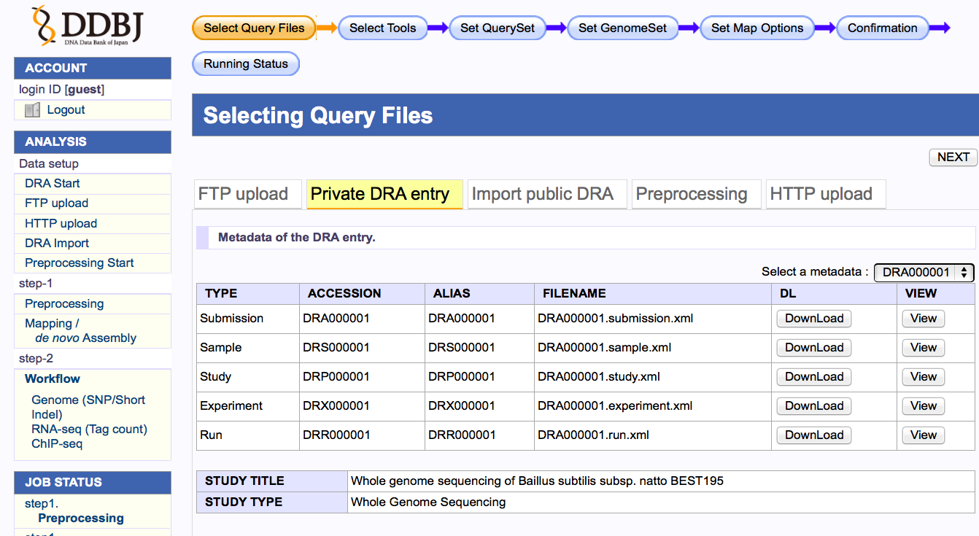Check the Running Status
This screenshot has width=979, height=536.
[x=246, y=64]
